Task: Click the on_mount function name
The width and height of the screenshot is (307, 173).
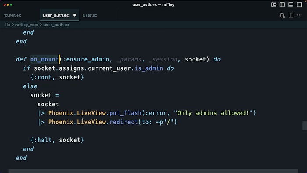Action: (44, 59)
